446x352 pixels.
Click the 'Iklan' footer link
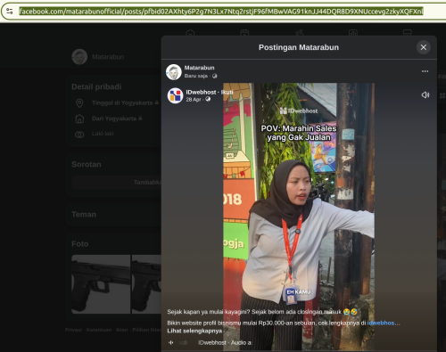[122, 330]
